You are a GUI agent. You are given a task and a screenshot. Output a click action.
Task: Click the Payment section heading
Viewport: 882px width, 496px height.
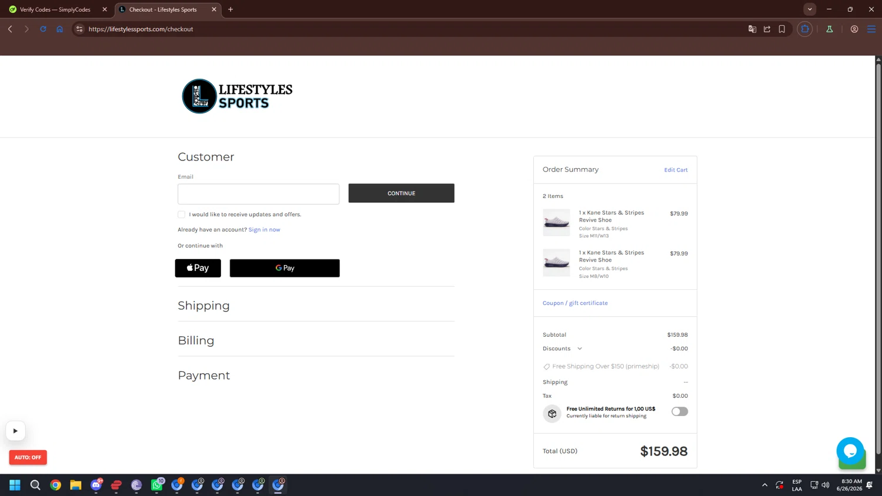(x=203, y=376)
